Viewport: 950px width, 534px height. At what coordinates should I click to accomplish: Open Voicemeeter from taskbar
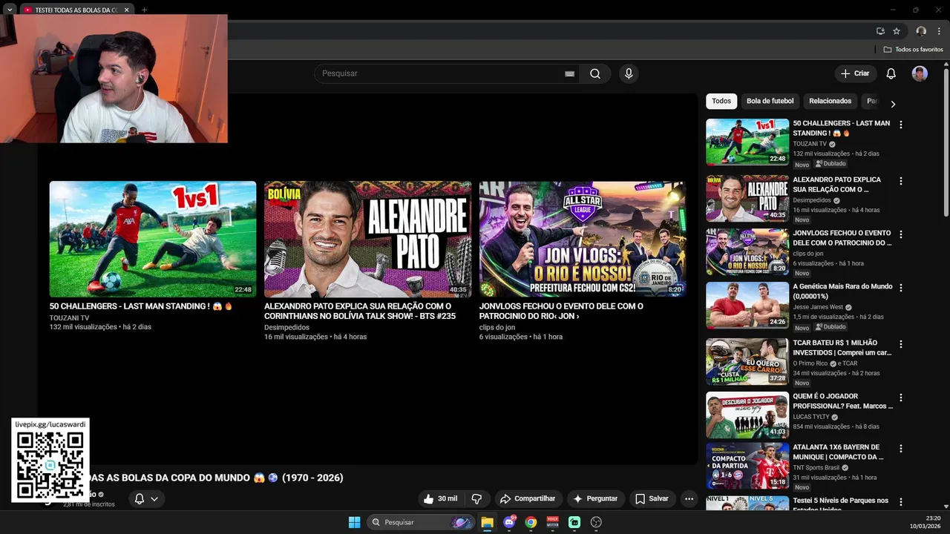pos(552,522)
